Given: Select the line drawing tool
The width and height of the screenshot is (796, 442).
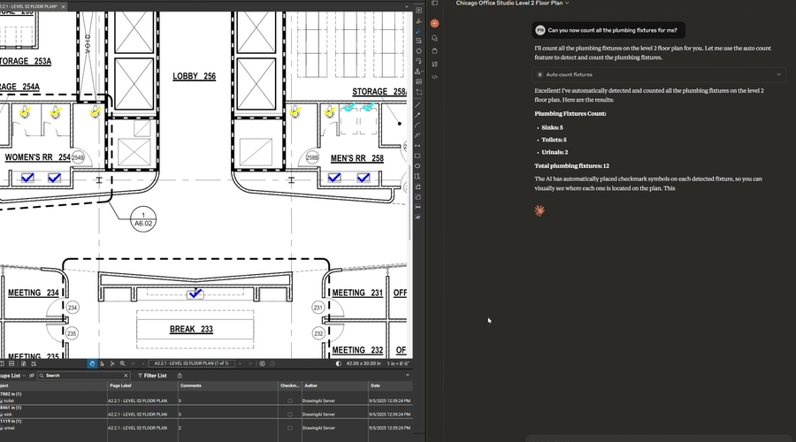Looking at the screenshot, I should point(417,105).
